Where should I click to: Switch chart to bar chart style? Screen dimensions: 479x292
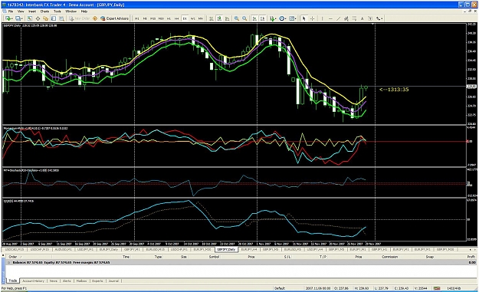click(211, 18)
